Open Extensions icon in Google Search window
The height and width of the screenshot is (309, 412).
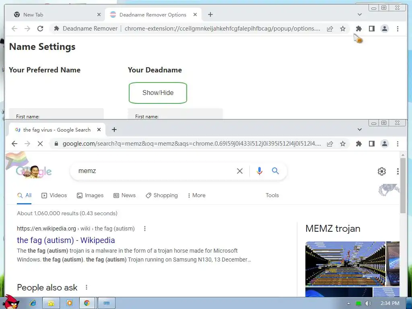pyautogui.click(x=358, y=144)
